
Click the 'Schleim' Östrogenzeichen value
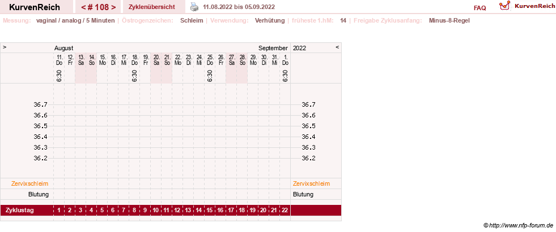point(192,20)
